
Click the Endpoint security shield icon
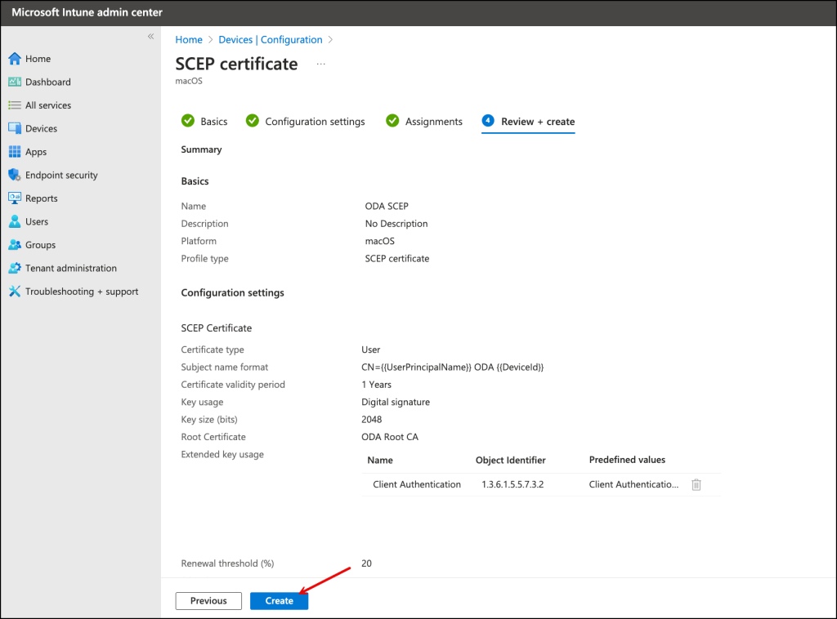click(x=15, y=175)
